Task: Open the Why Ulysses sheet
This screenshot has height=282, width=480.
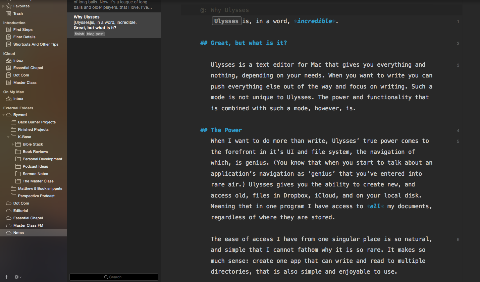Action: [114, 25]
